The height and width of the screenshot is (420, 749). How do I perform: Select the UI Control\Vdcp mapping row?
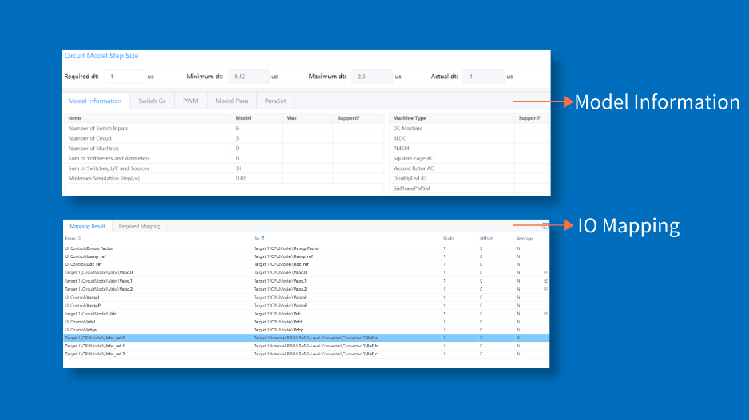click(x=306, y=330)
